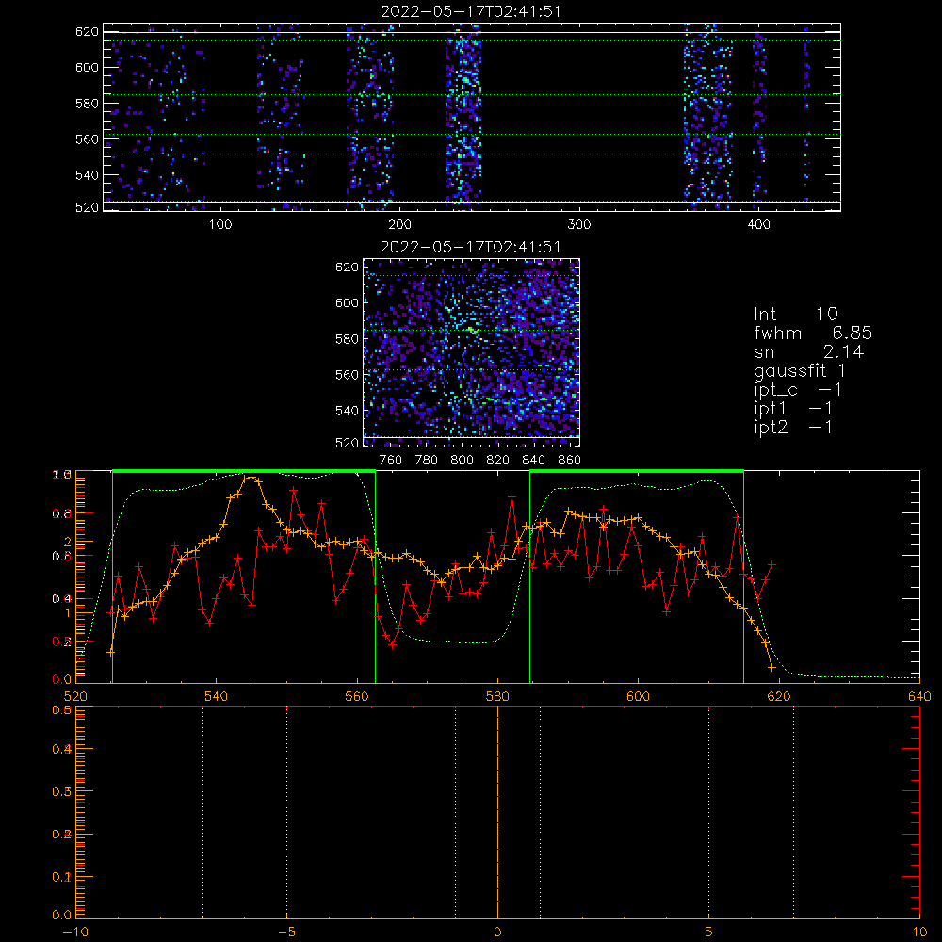Click x-axis label 780 of the zoomed image
This screenshot has width=942, height=942.
point(427,461)
